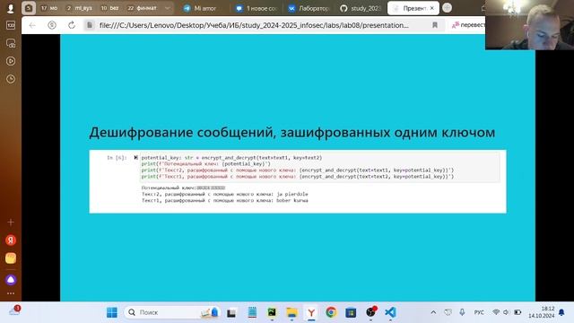This screenshot has height=323, width=574.
Task: Close the 'Презент.' tab
Action: (432, 8)
